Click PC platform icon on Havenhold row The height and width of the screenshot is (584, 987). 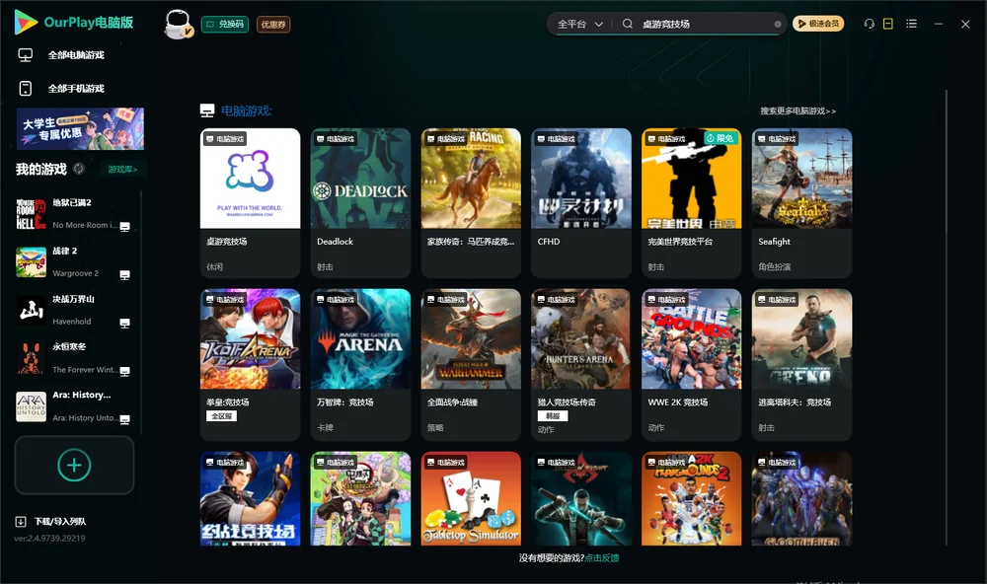point(124,323)
